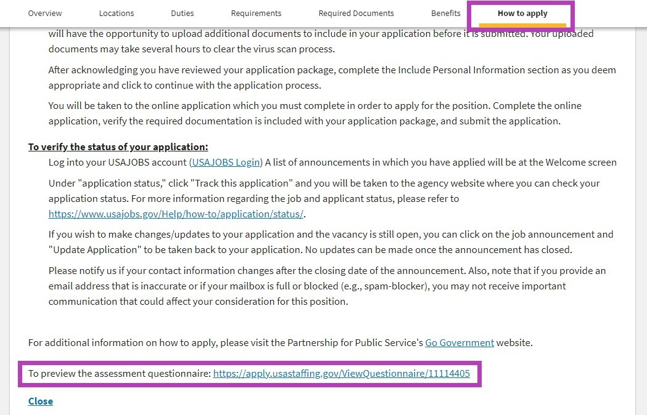Open the USAJOBS Login link
The height and width of the screenshot is (415, 647).
pos(226,163)
